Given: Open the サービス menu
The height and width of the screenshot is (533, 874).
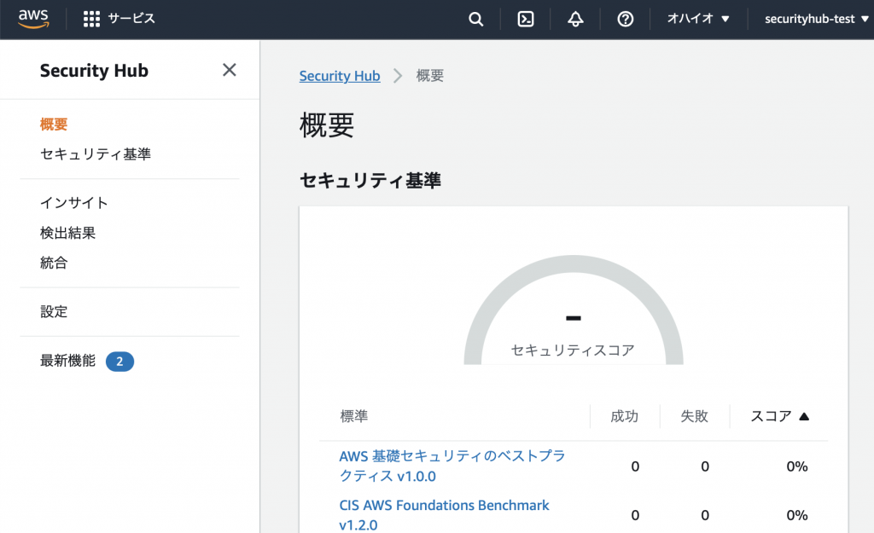Looking at the screenshot, I should click(131, 19).
